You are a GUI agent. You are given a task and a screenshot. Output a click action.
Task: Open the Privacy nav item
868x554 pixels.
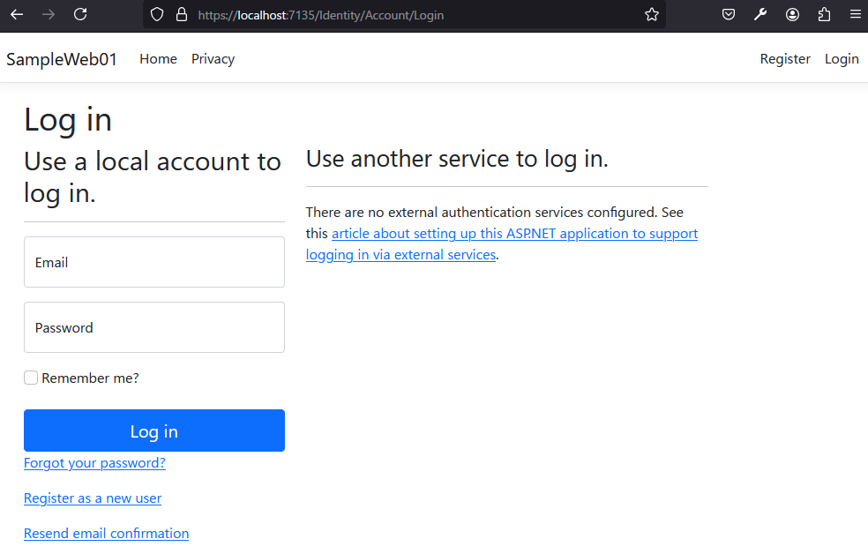(213, 59)
